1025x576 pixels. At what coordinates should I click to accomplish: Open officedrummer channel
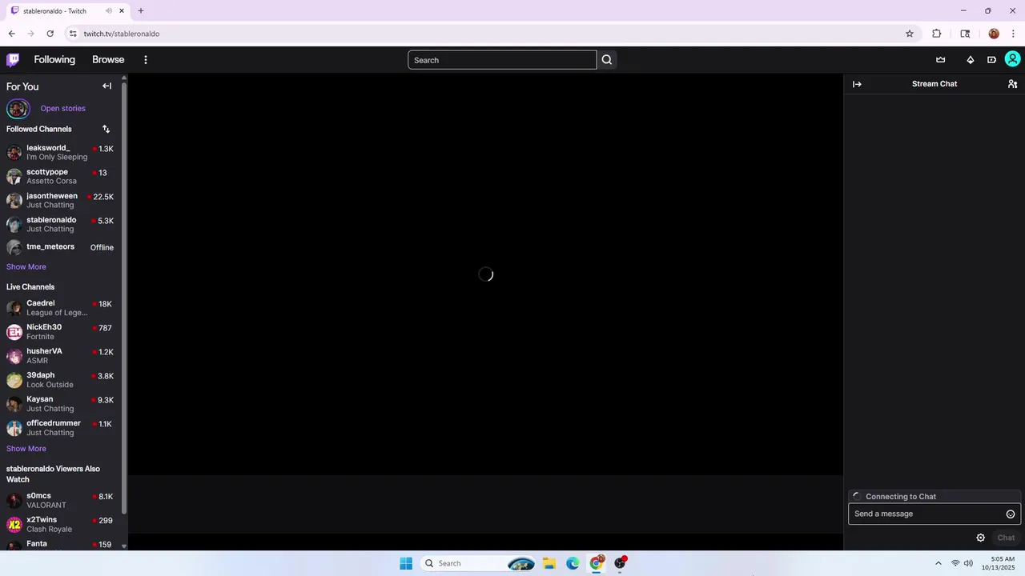(61, 427)
